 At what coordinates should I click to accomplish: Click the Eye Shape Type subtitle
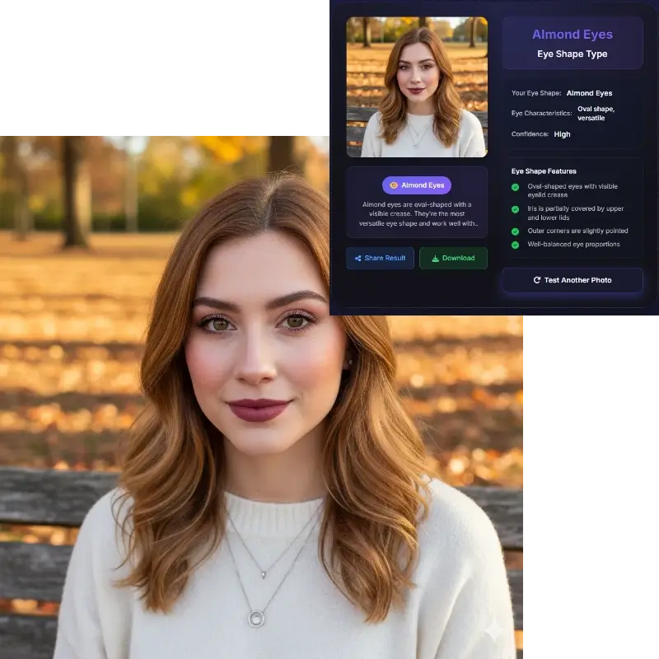[571, 54]
